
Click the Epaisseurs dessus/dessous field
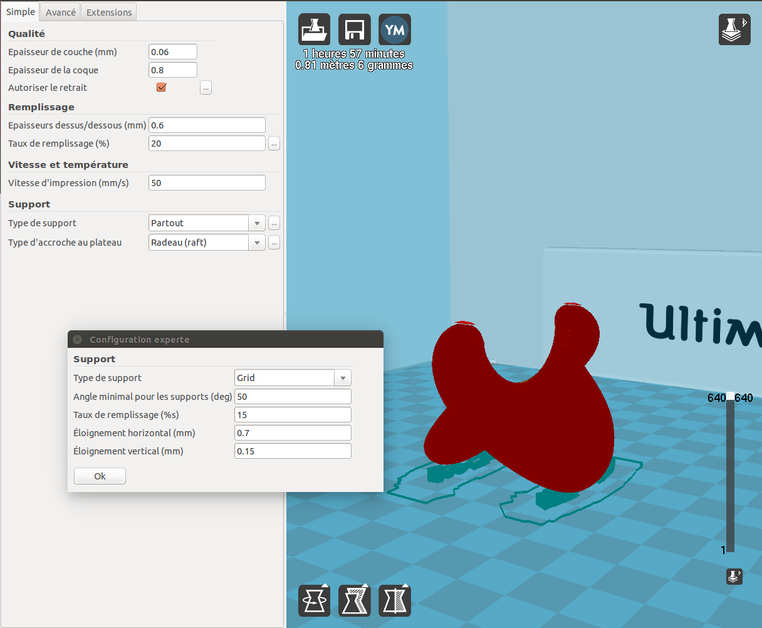(x=207, y=125)
